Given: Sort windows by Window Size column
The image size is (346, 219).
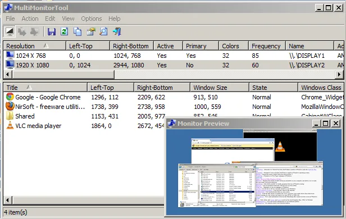Looking at the screenshot, I should [x=219, y=88].
